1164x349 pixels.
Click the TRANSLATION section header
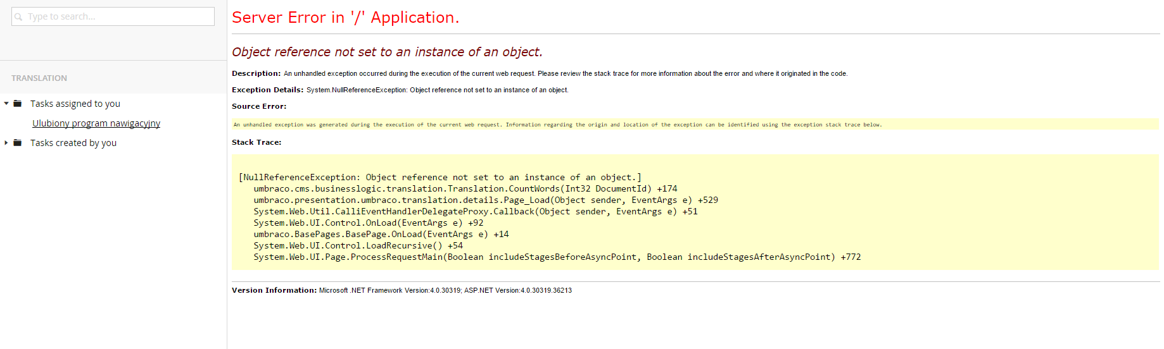(39, 78)
